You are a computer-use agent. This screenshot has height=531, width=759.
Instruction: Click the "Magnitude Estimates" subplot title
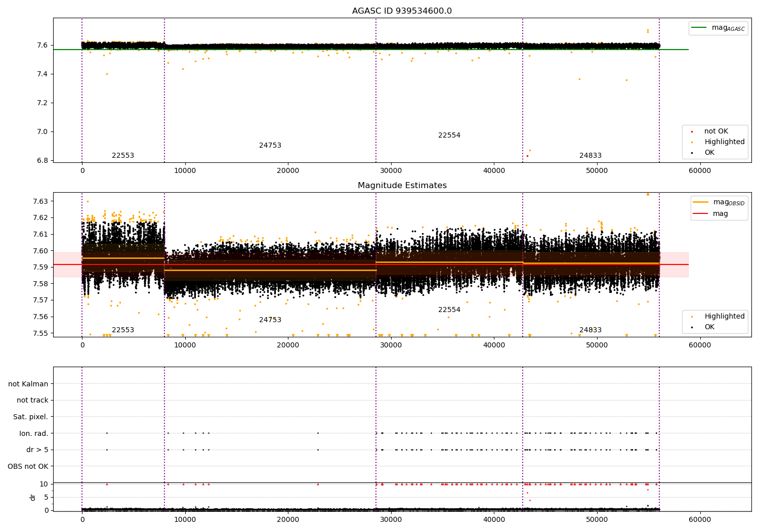tap(402, 186)
